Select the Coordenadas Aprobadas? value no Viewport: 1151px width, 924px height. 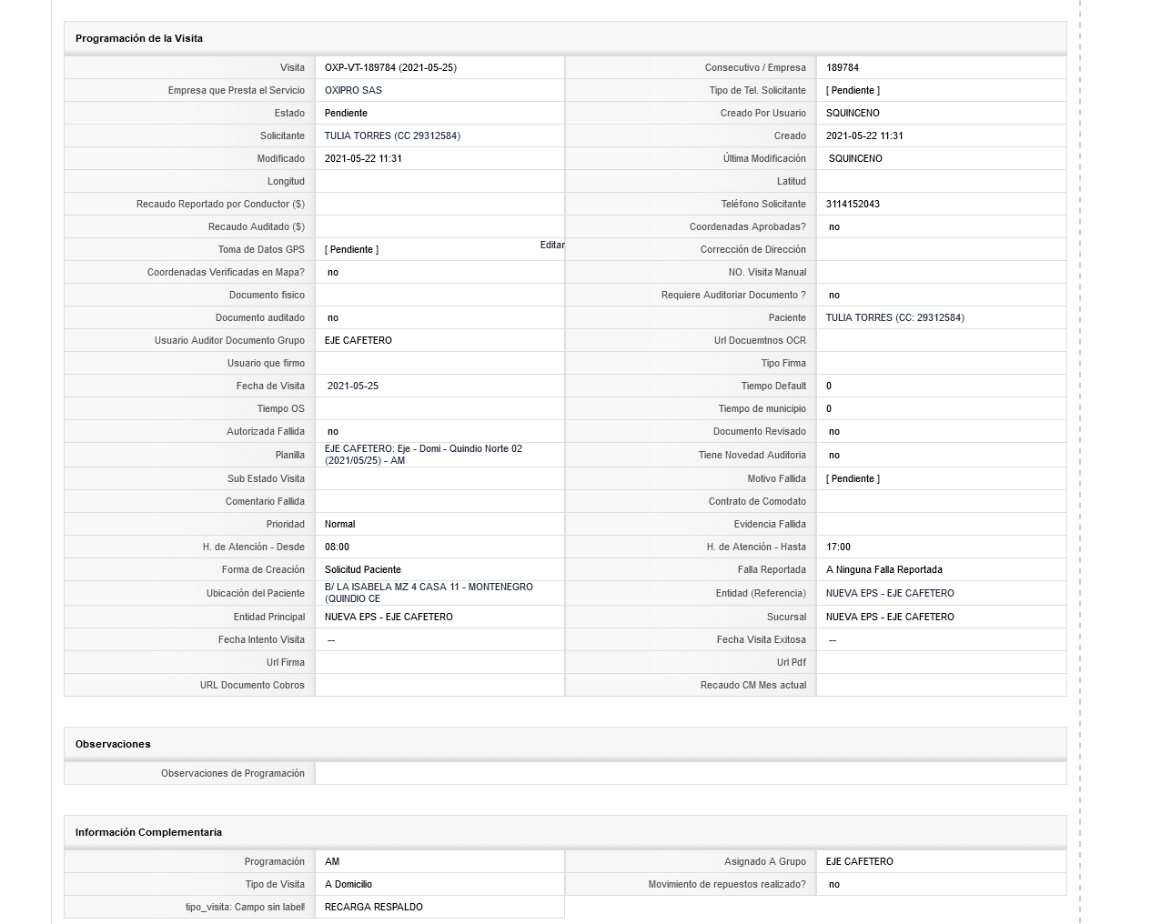tap(834, 226)
